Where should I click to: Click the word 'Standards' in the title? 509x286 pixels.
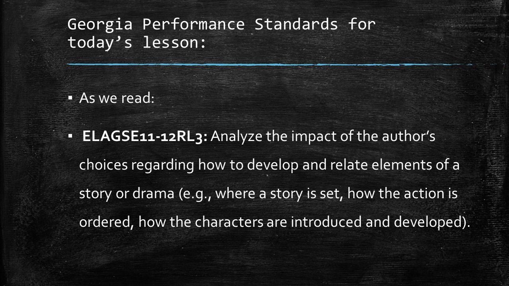point(296,25)
